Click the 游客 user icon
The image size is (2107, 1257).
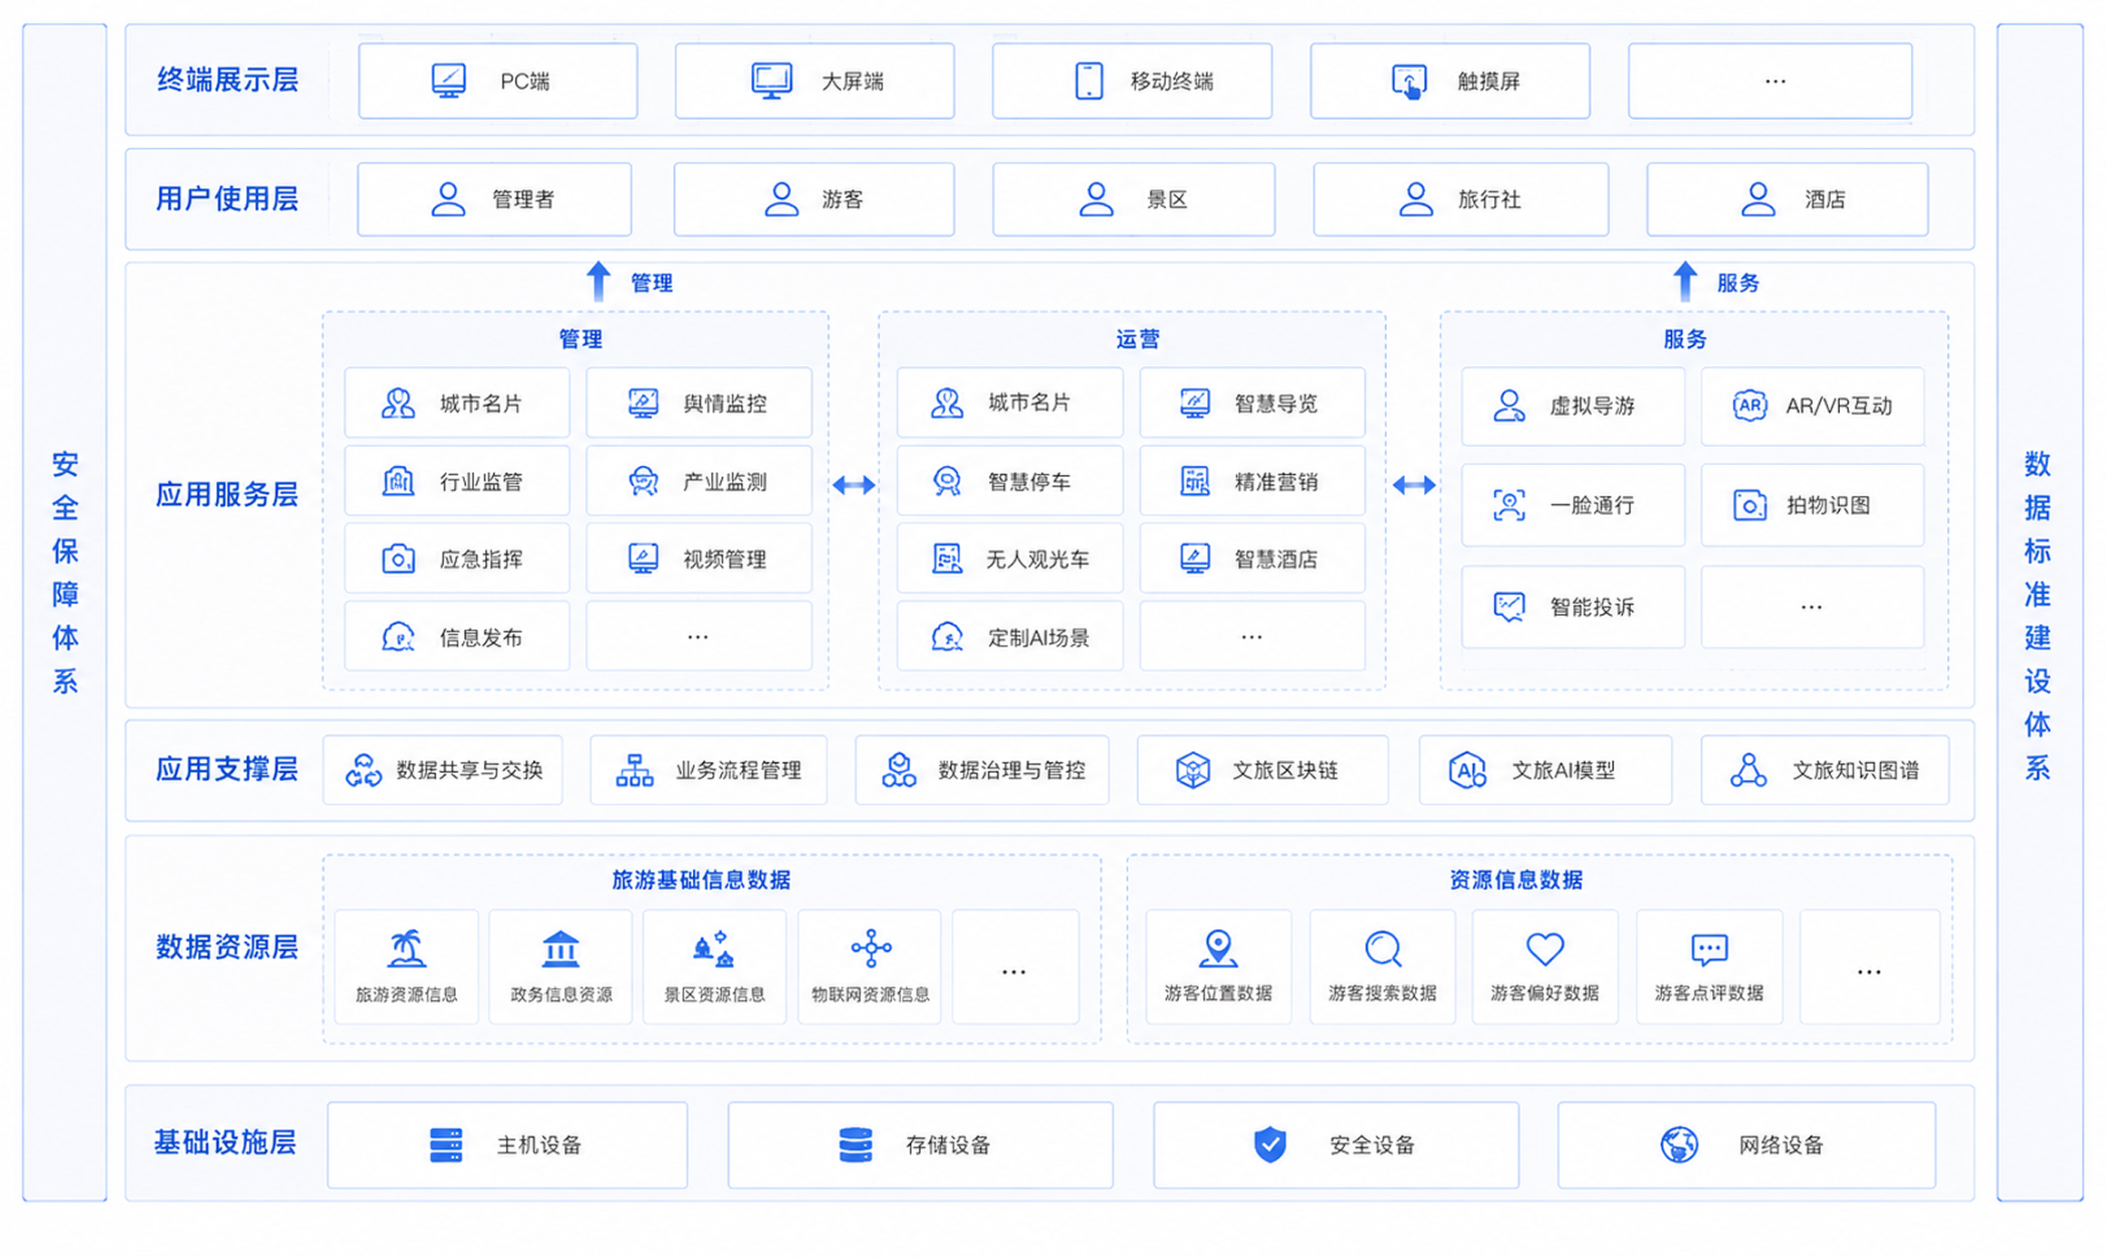point(781,199)
